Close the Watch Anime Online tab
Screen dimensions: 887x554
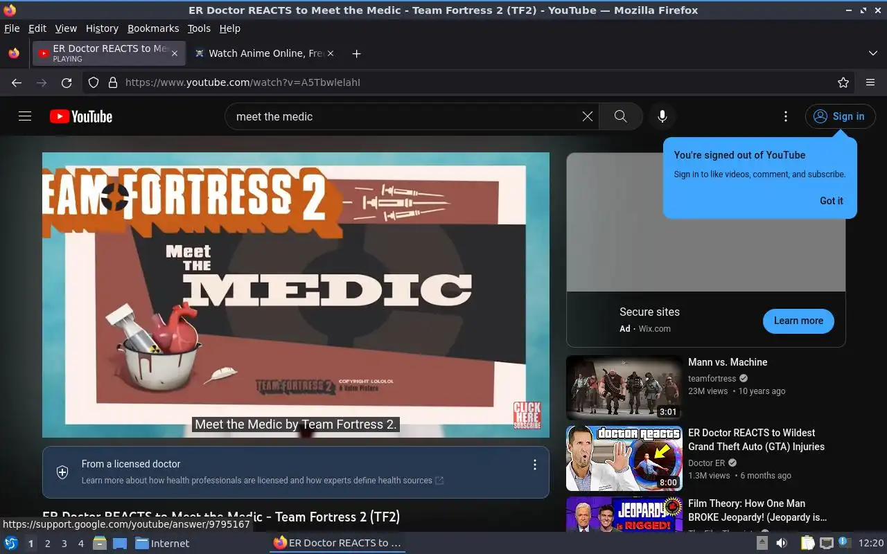[330, 53]
